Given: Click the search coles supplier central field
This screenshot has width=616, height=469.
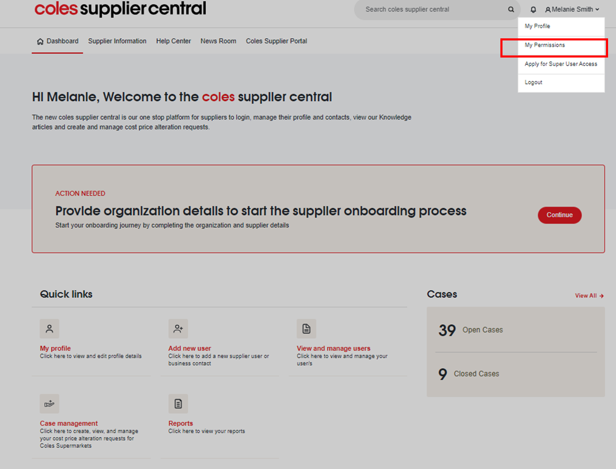Looking at the screenshot, I should [x=426, y=9].
